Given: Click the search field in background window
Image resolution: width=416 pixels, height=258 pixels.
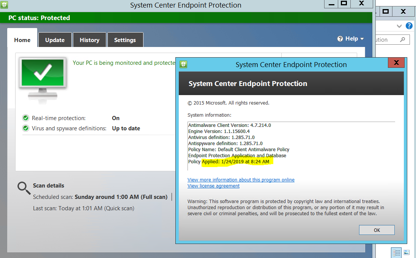Looking at the screenshot, I should 392,40.
